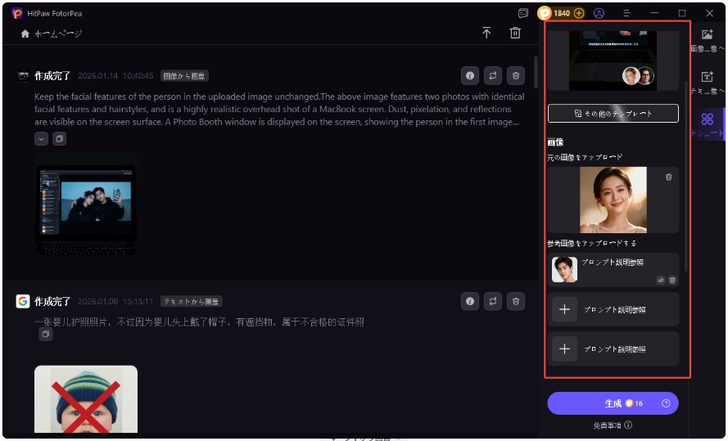Click the history list scrollbar
Image resolution: width=728 pixels, height=441 pixels.
coord(536,73)
